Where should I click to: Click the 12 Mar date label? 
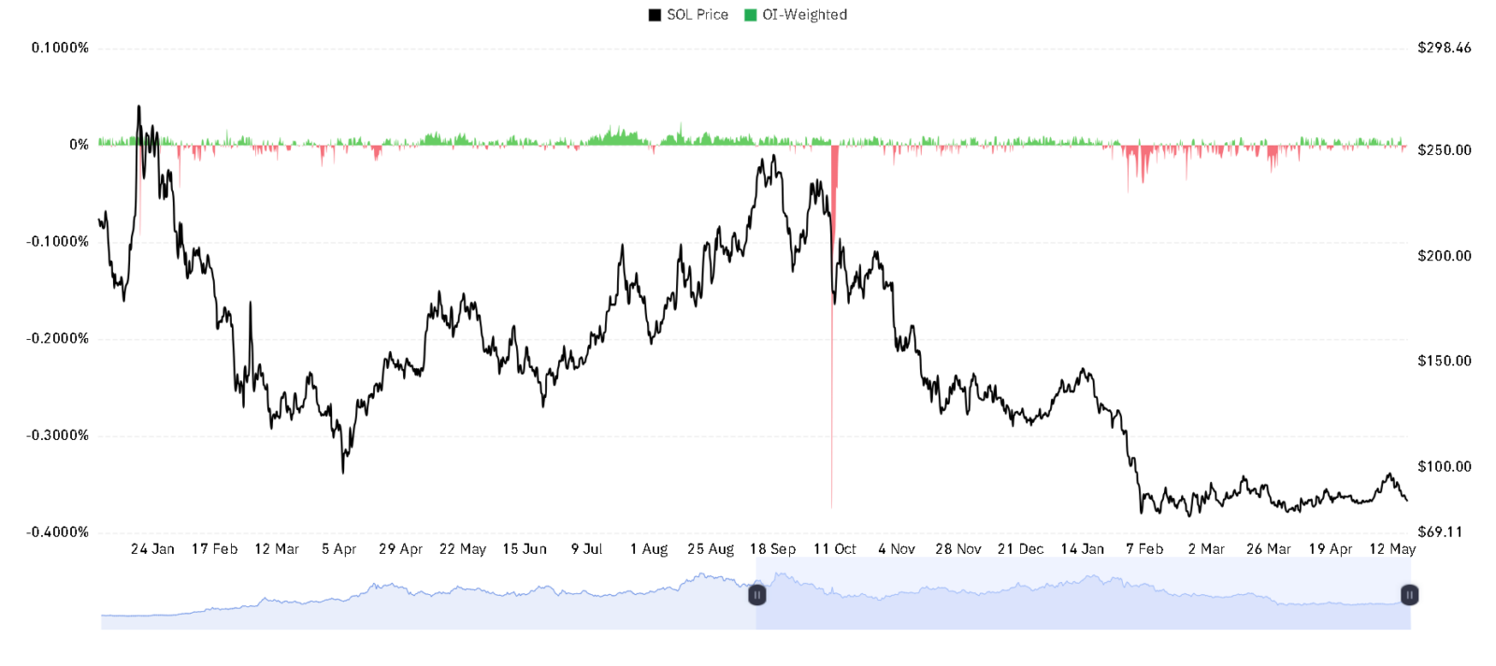[277, 549]
